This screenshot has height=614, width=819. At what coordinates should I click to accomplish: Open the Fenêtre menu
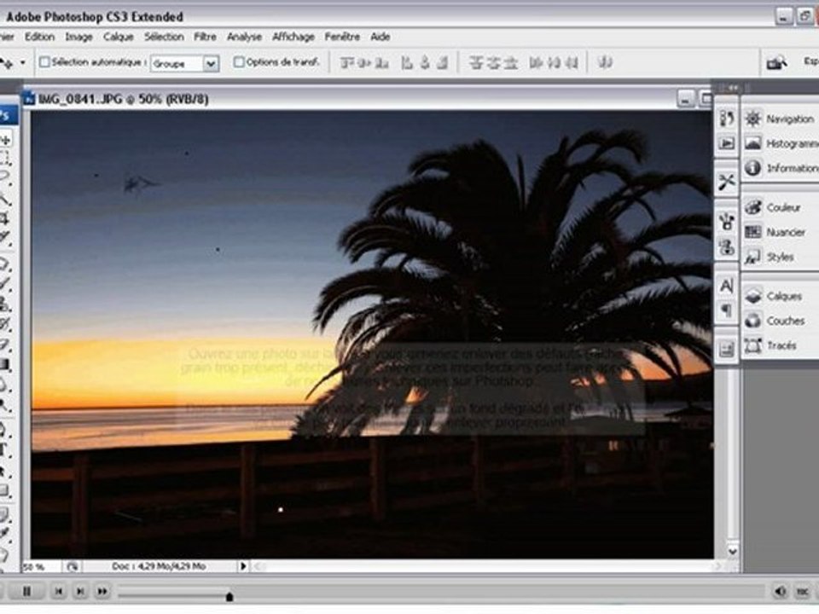tap(342, 37)
